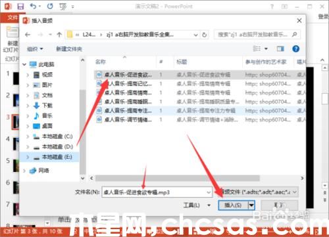Open the view options dropdown arrow
This screenshot has height=237, width=329.
pyautogui.click(x=266, y=49)
